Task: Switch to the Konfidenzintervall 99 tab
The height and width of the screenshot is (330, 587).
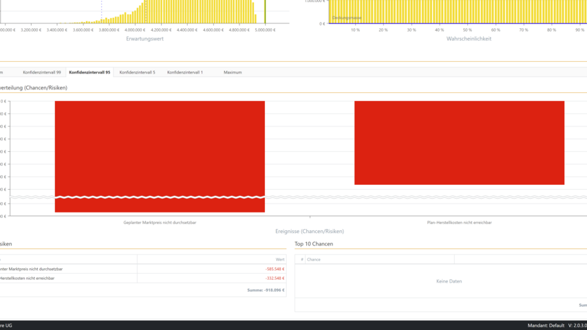Action: 42,72
